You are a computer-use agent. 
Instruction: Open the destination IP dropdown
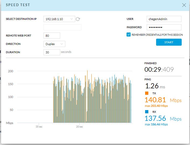click(59, 19)
